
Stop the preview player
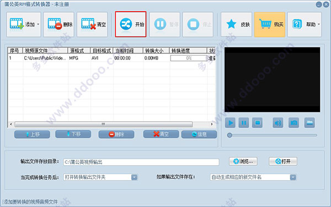(x=257, y=123)
